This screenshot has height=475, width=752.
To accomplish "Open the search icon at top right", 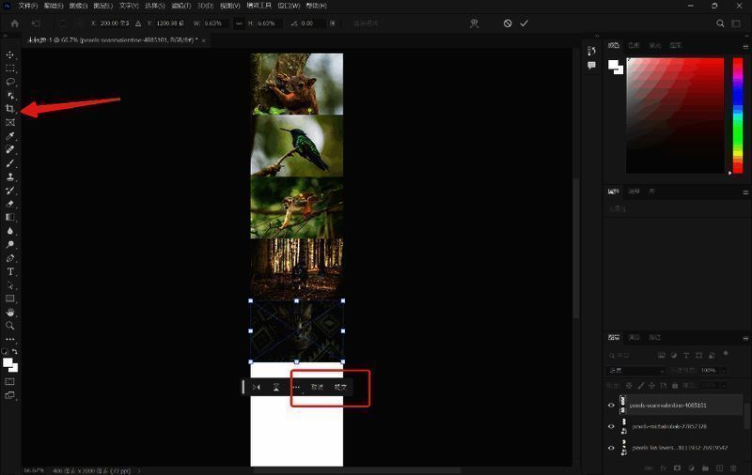I will coord(721,23).
